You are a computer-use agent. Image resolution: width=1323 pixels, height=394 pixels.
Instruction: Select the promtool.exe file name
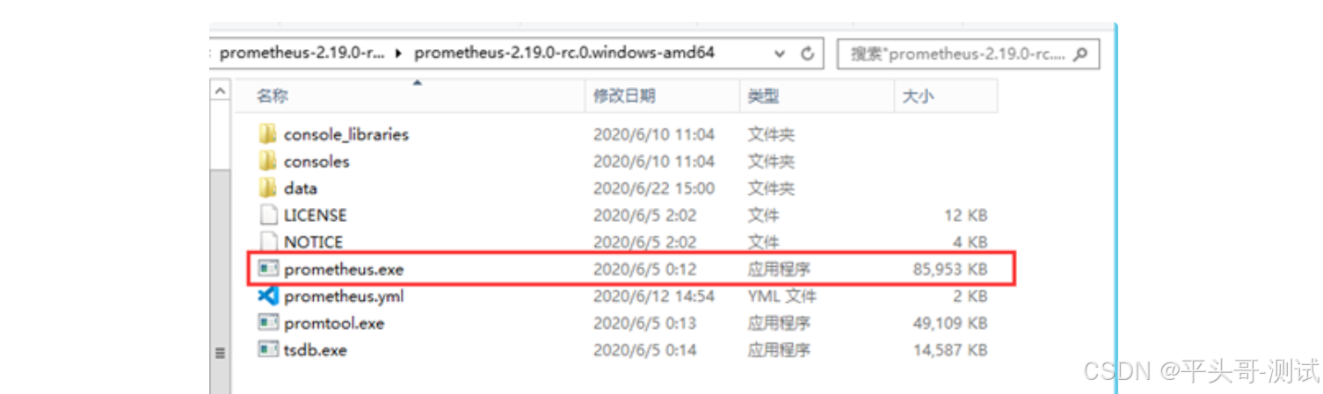[x=334, y=323]
